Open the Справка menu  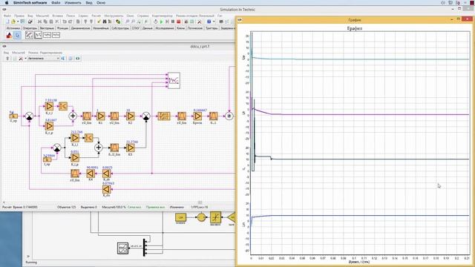click(143, 16)
